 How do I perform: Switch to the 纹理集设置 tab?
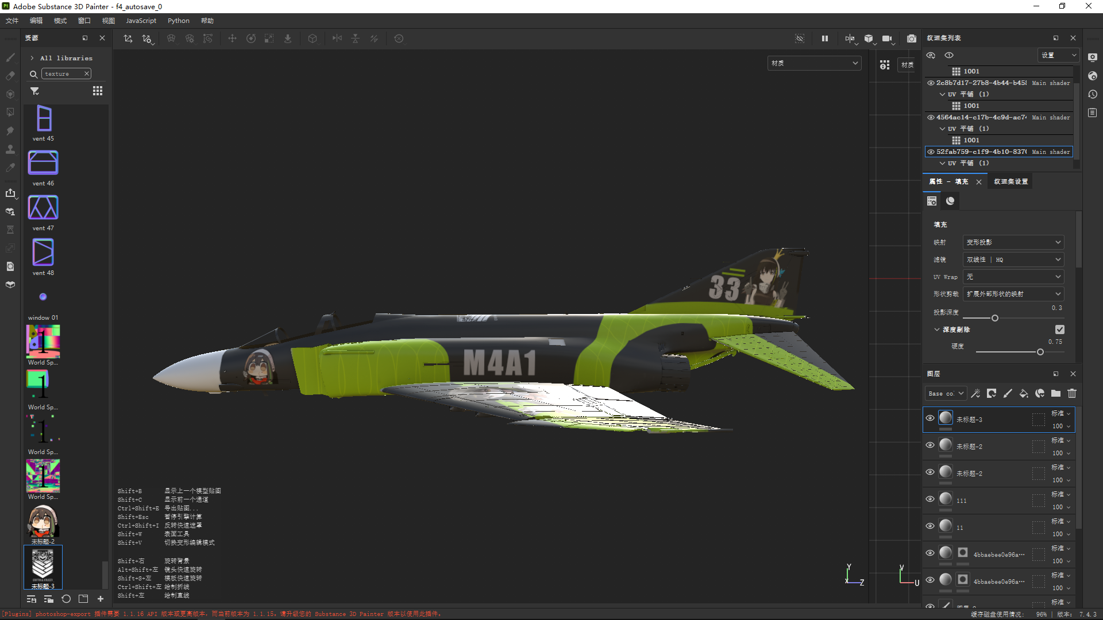(1011, 181)
